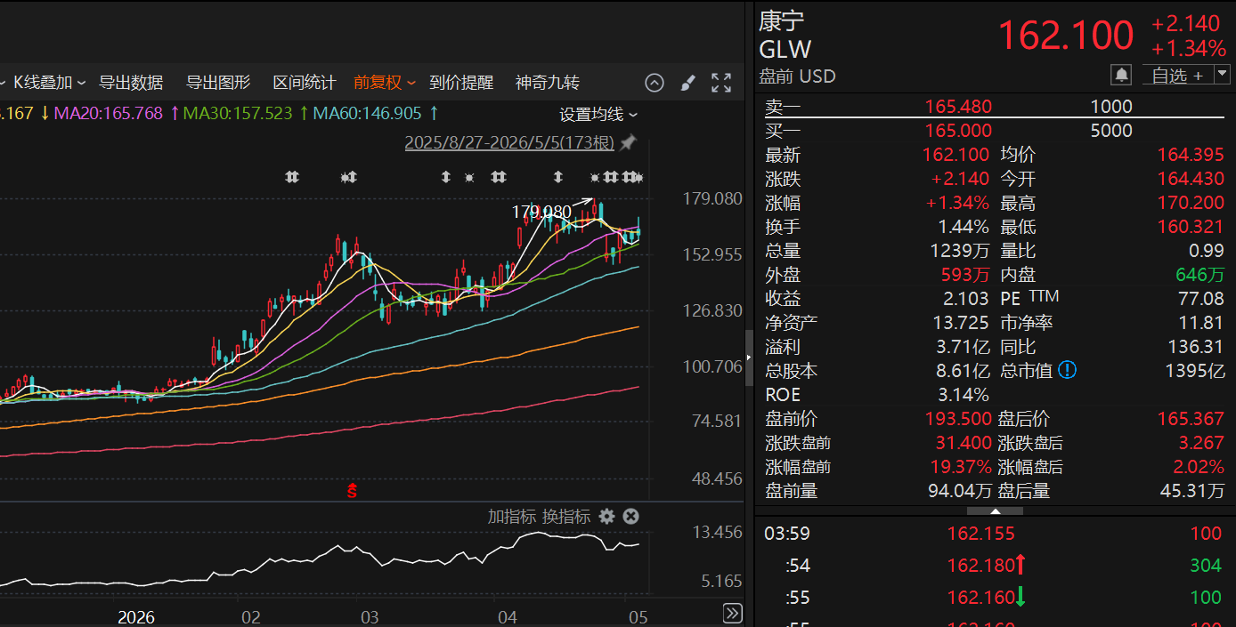Click the 加指标 button
This screenshot has width=1236, height=627.
tap(512, 516)
